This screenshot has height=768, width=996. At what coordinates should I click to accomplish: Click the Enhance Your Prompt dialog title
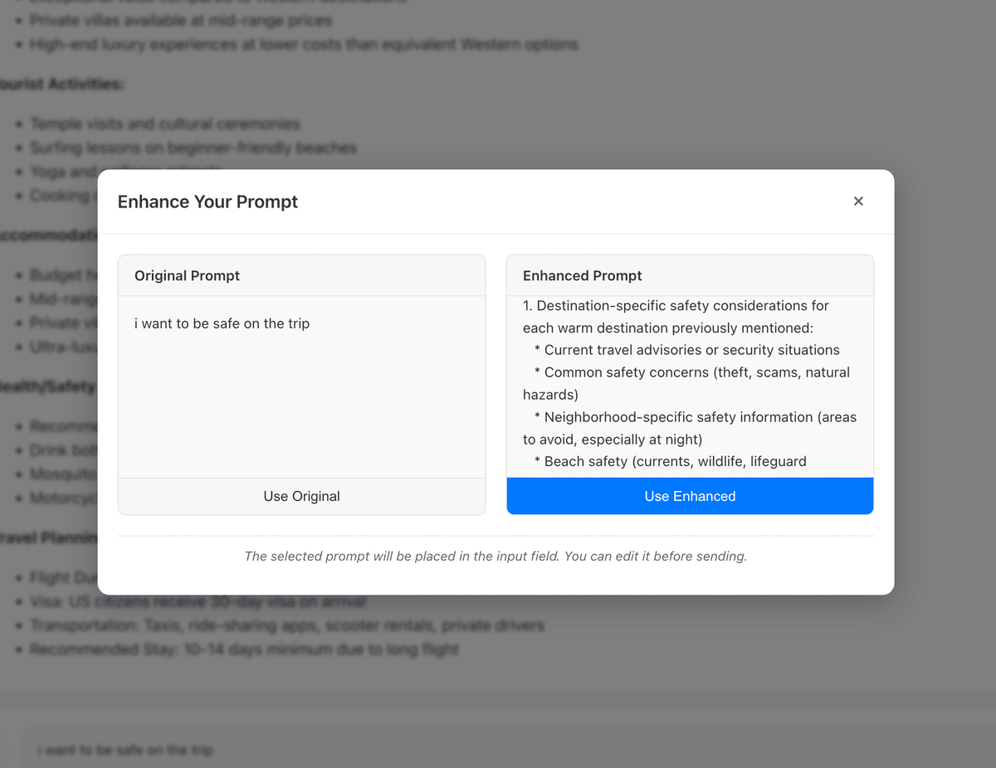[207, 202]
